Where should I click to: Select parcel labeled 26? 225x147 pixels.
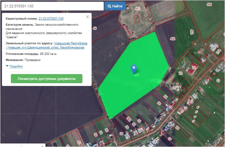(159, 103)
